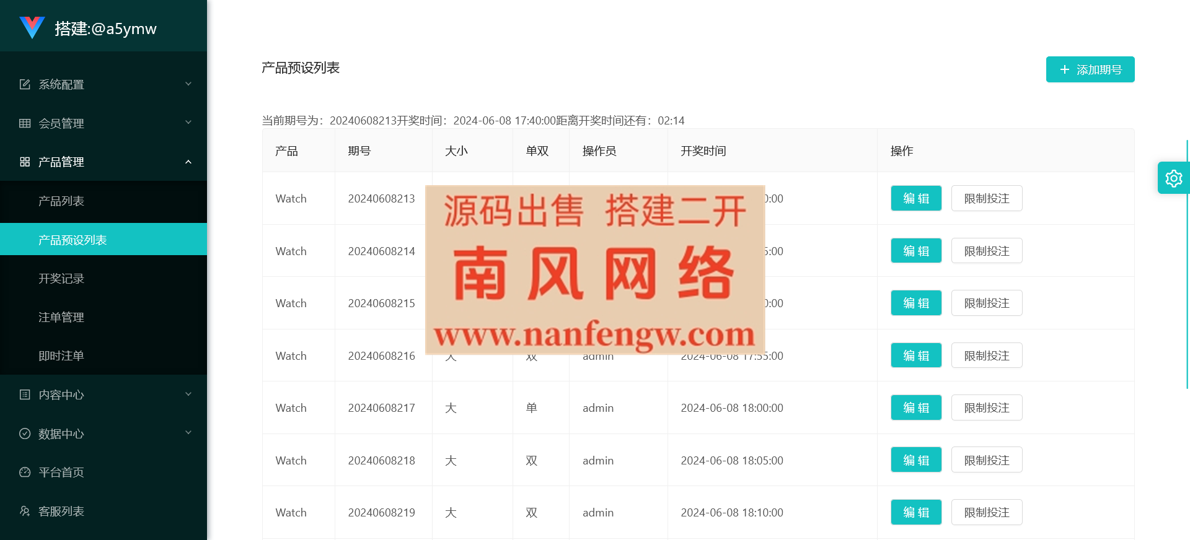Click the V logo in sidebar header

click(32, 27)
